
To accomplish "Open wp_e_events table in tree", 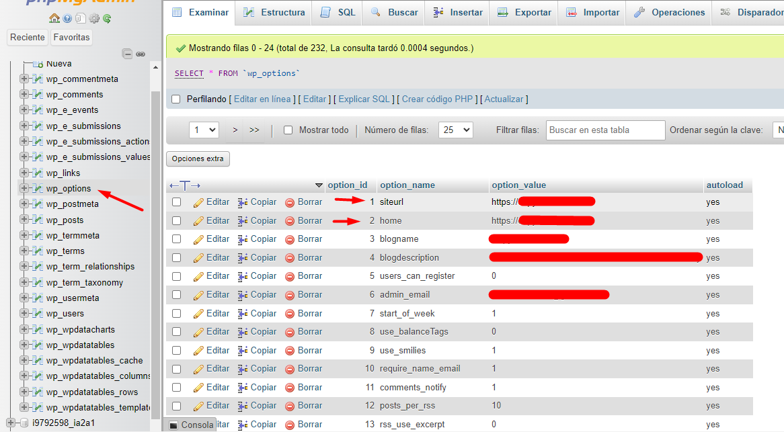I will tap(72, 110).
